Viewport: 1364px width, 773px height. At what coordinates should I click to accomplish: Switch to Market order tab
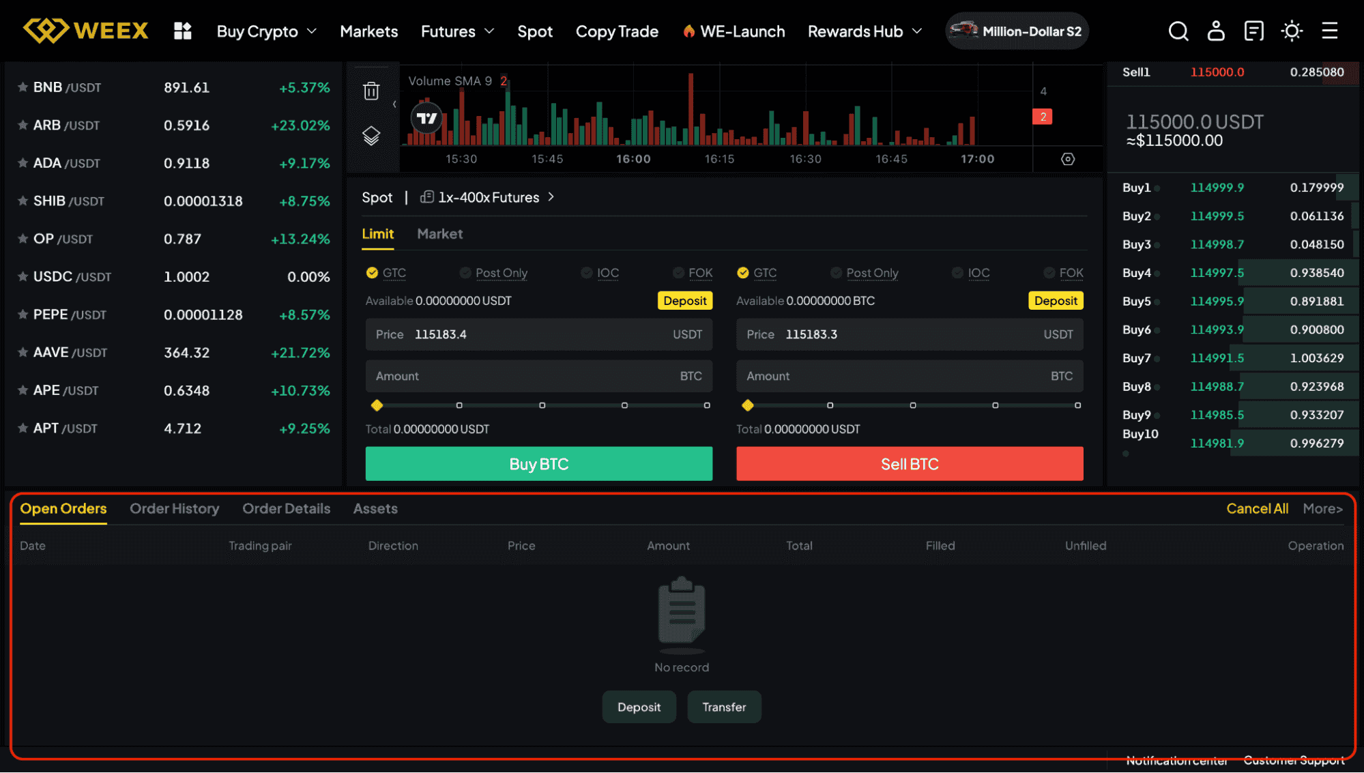(439, 234)
